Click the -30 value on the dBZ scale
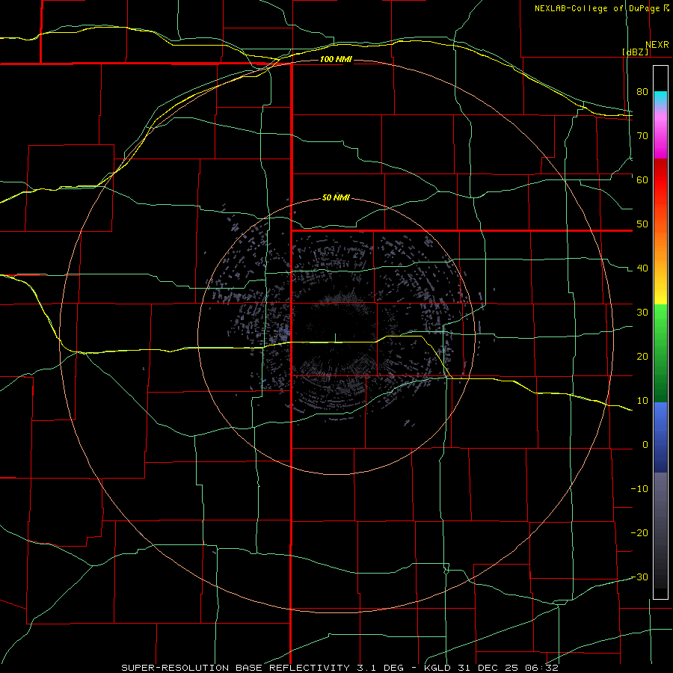The height and width of the screenshot is (673, 673). 639,577
